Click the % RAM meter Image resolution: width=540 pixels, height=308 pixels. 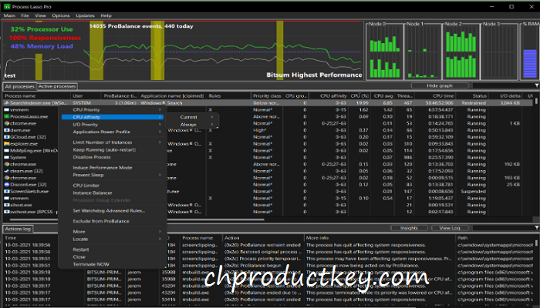(x=530, y=52)
